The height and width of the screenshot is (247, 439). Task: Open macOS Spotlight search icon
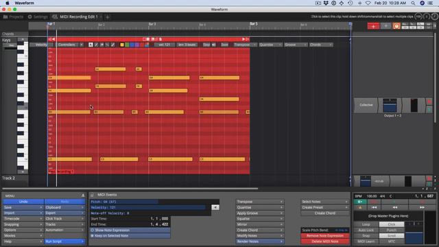[x=413, y=3]
